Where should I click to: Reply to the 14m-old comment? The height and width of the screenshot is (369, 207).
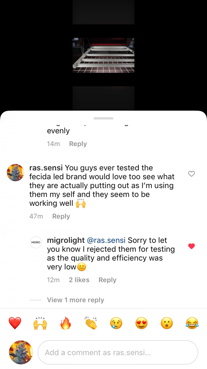pos(78,144)
